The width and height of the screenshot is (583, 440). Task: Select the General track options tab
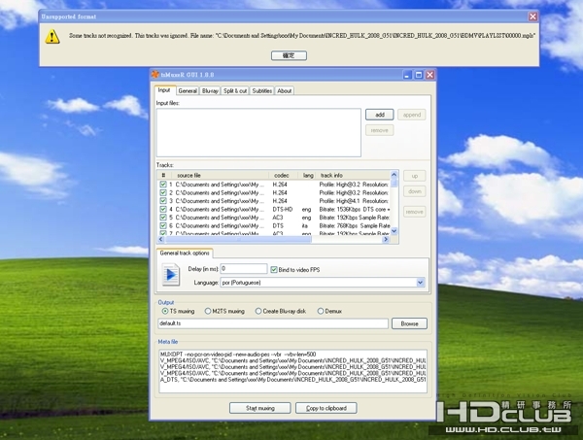[185, 254]
